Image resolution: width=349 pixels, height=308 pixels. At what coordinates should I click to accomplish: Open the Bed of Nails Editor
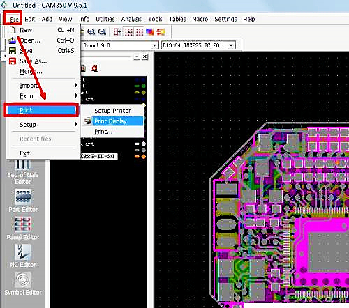click(23, 172)
